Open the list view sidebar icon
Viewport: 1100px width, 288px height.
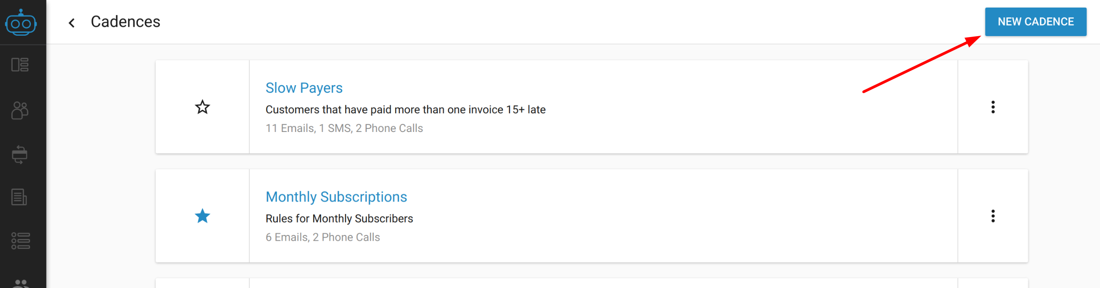tap(21, 241)
